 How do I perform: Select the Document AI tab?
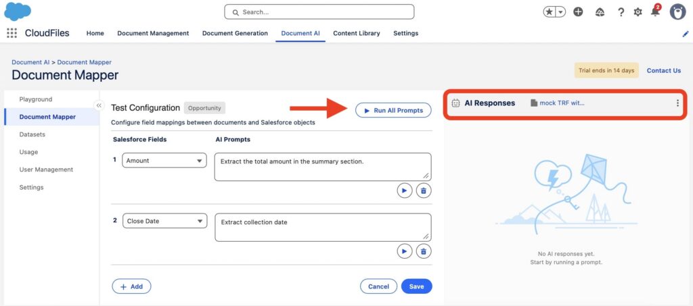(x=300, y=34)
